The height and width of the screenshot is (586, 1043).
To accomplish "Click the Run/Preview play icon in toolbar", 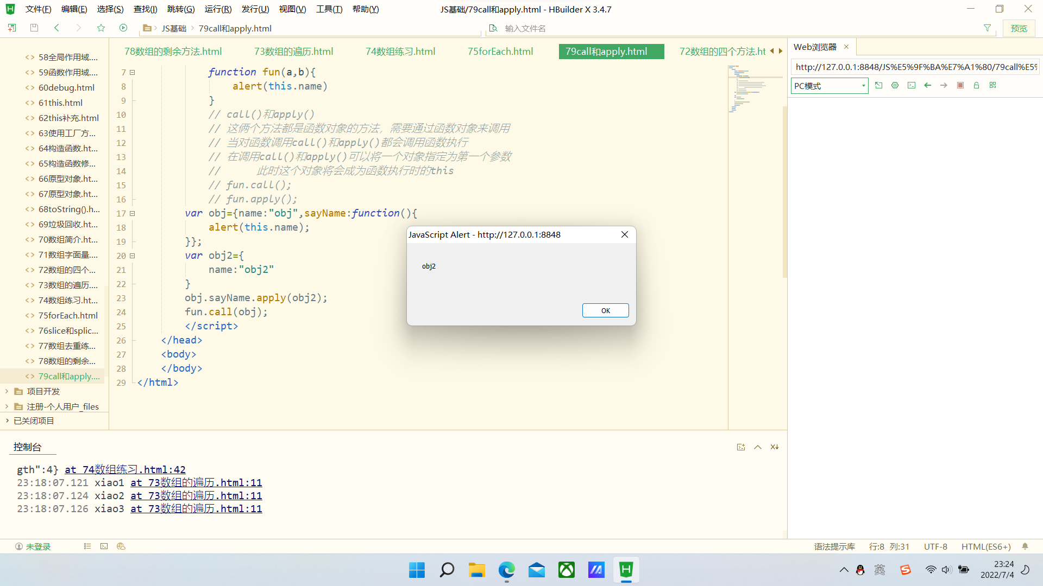I will click(x=123, y=28).
